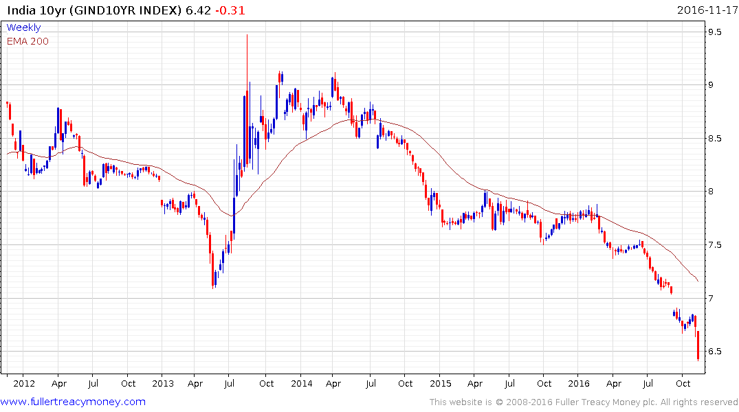This screenshot has width=739, height=412.
Task: Click the 7 y-axis label
Action: 711,298
